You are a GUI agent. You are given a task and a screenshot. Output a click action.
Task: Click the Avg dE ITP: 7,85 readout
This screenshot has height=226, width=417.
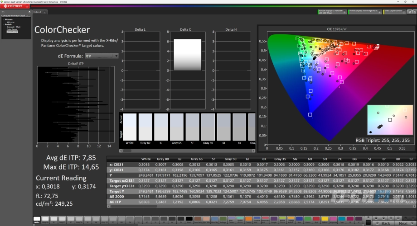tap(71, 158)
